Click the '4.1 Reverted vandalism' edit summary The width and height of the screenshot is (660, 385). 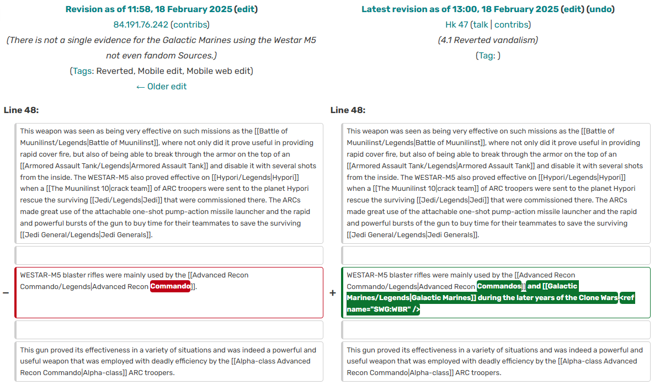pyautogui.click(x=488, y=40)
